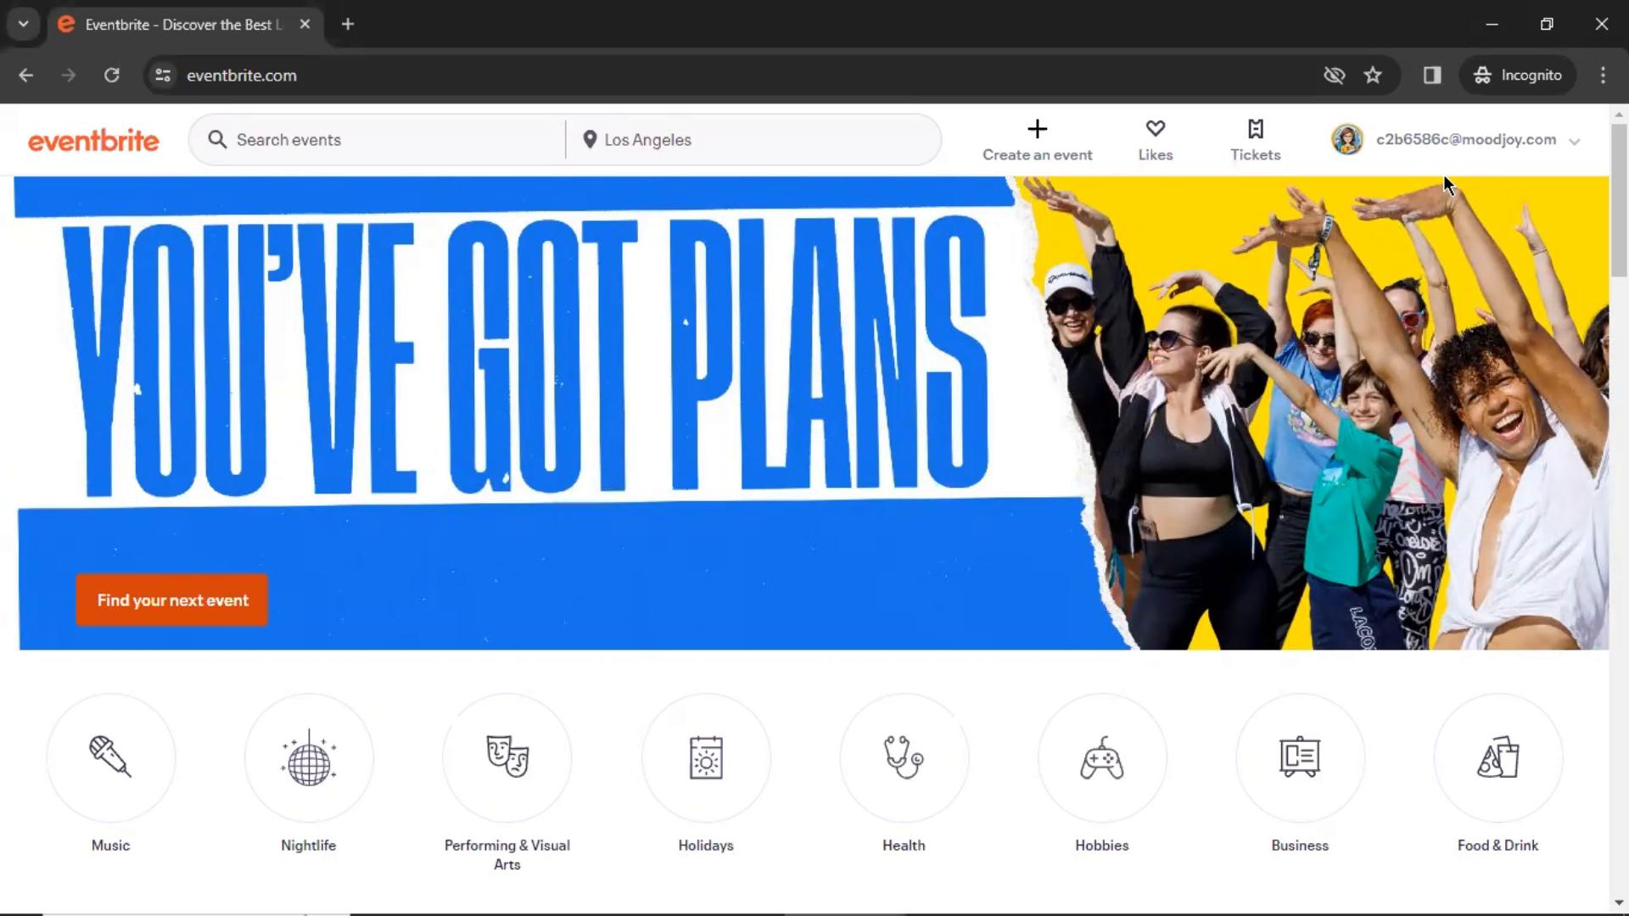Toggle the visibility icon in browser toolbar

point(1334,75)
